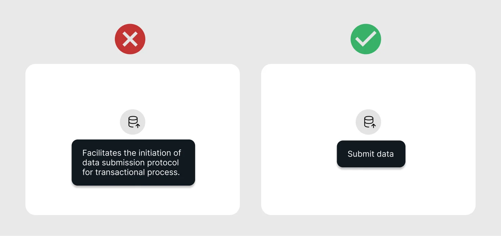
Task: Click the small up arrow on right database icon
Action: pos(373,125)
